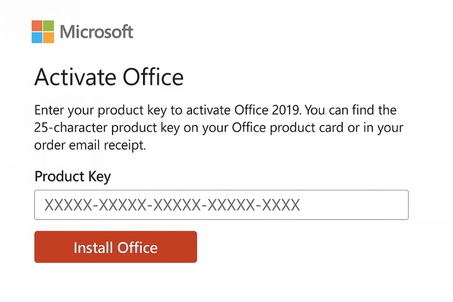This screenshot has width=453, height=302.
Task: Click the blue square of Microsoft logo
Action: [x=37, y=37]
